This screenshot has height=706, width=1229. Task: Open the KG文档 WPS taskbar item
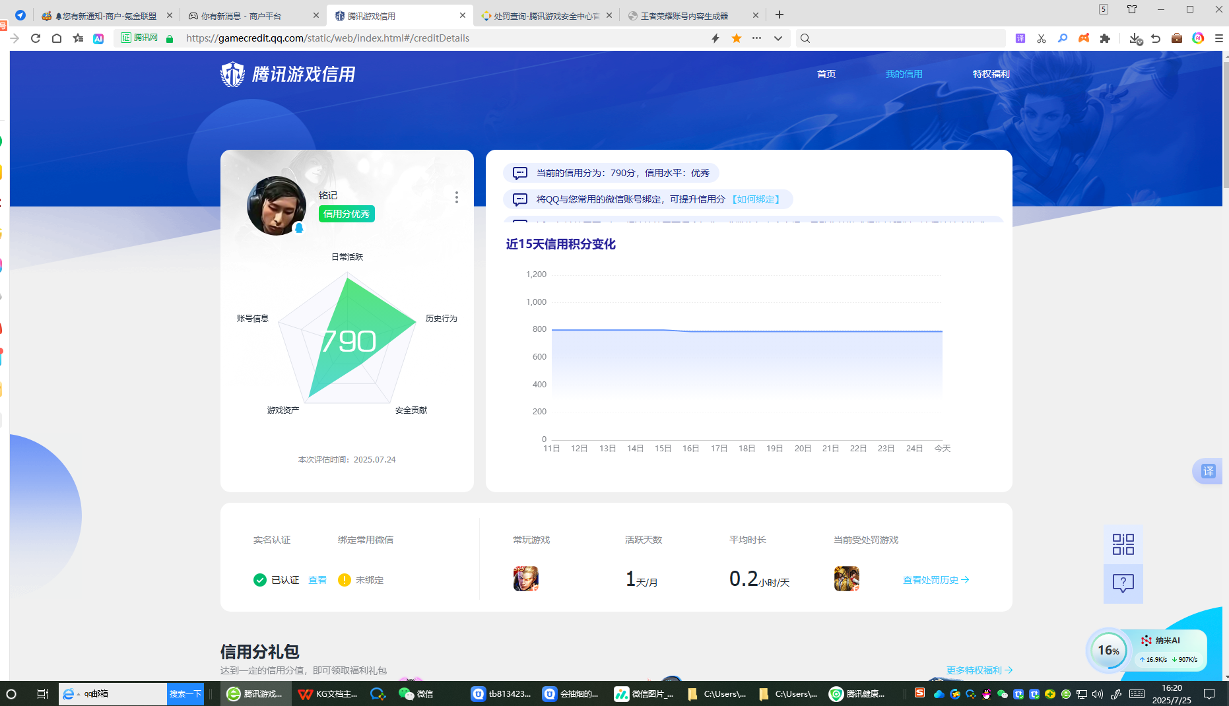click(327, 693)
